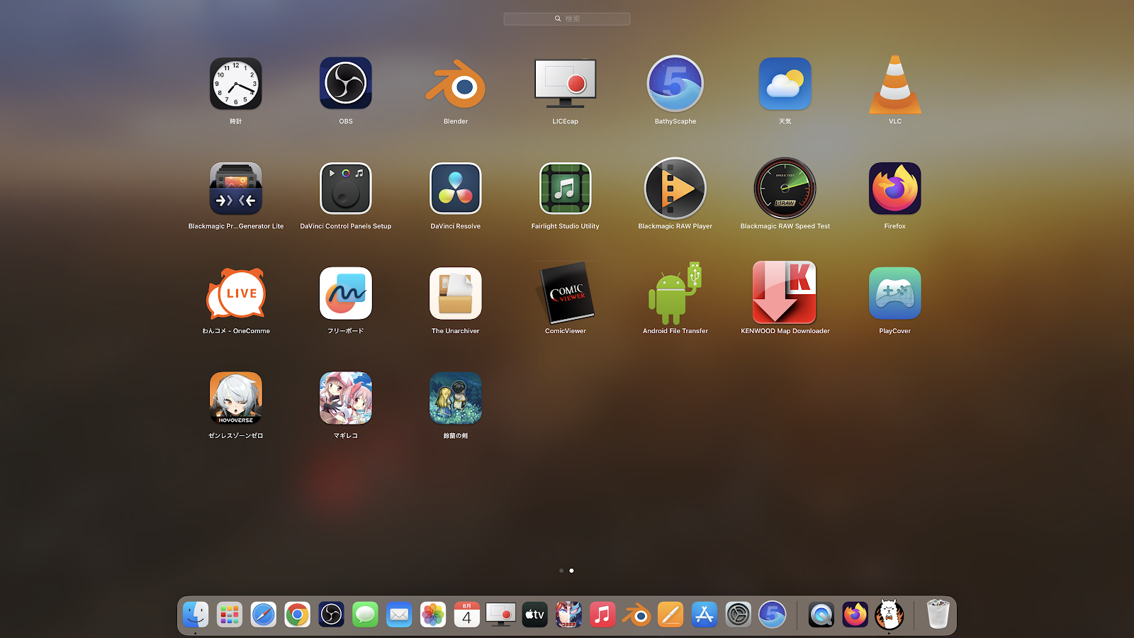This screenshot has width=1134, height=638.
Task: Launch Android File Transfer
Action: (x=675, y=293)
